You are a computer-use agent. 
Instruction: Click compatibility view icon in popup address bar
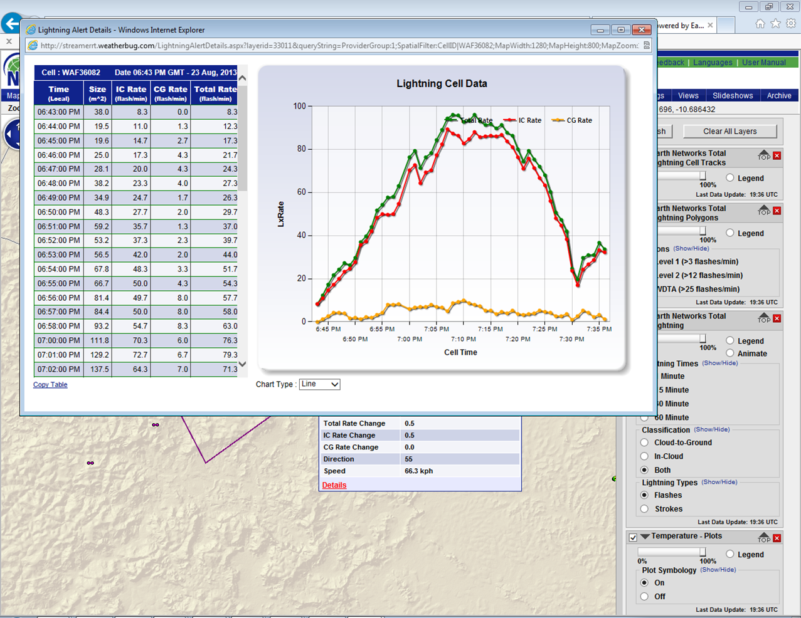647,46
